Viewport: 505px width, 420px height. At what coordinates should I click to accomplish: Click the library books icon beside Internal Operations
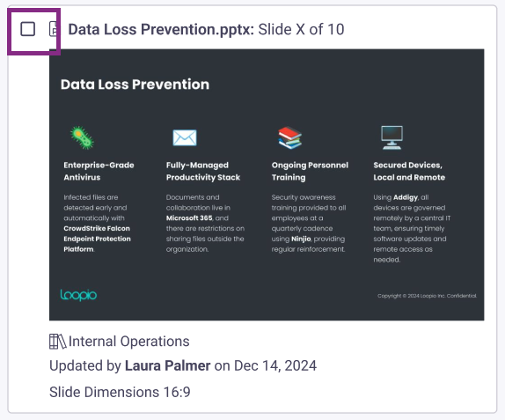(x=58, y=342)
